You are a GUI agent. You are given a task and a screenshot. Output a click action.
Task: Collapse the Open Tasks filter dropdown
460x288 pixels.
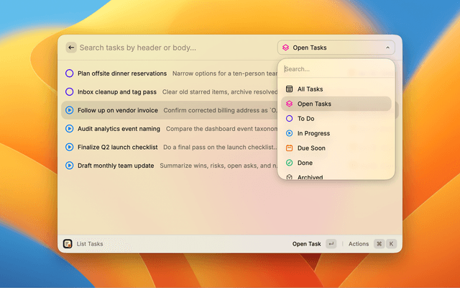(336, 48)
